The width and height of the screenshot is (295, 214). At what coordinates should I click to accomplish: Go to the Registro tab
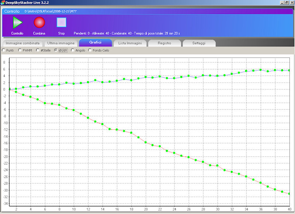coord(164,43)
